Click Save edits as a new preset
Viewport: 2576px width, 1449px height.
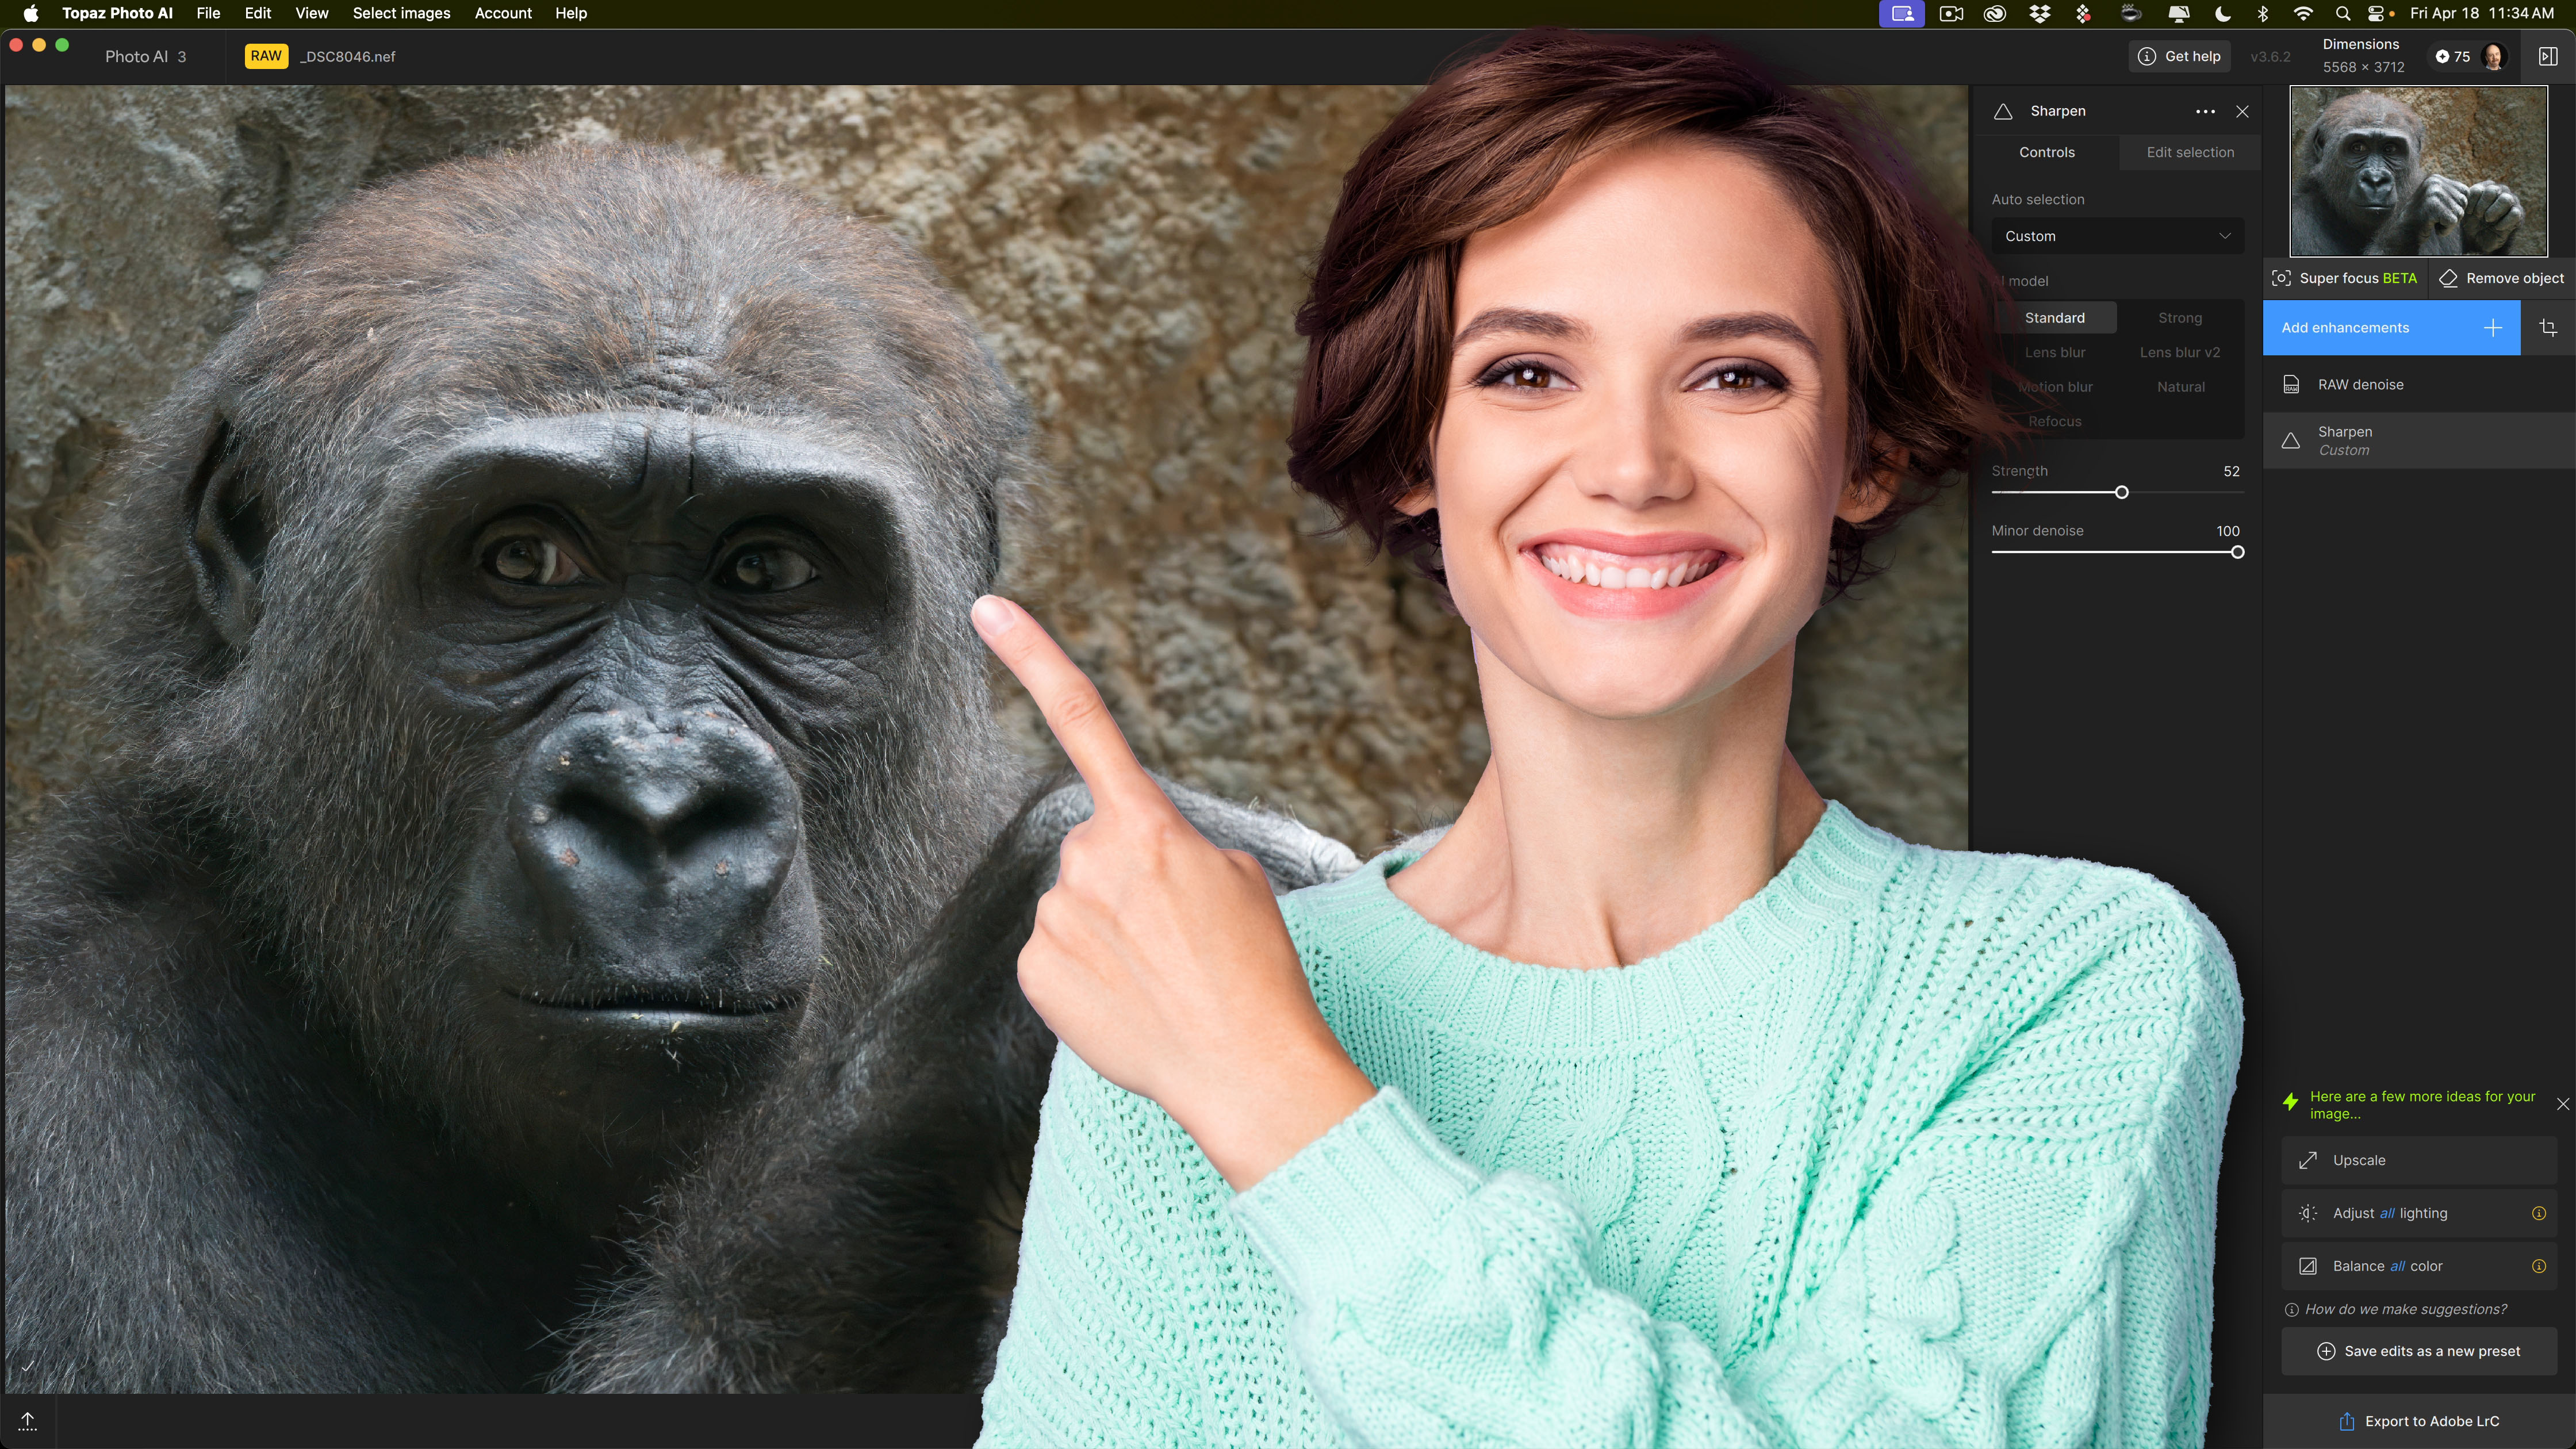pos(2419,1351)
